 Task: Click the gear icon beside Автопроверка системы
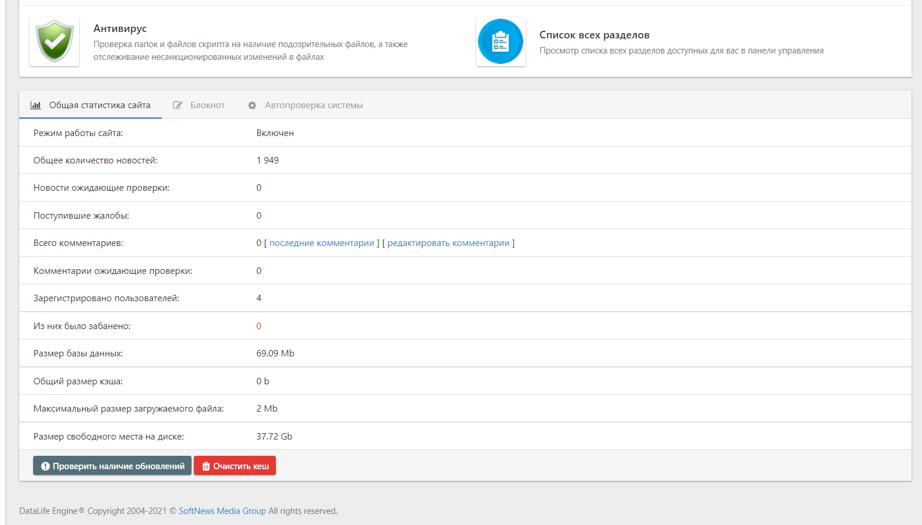[252, 105]
